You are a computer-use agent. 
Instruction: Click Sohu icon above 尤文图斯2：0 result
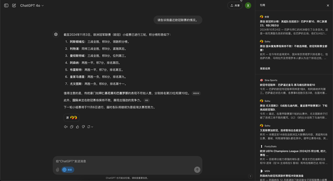261,101
